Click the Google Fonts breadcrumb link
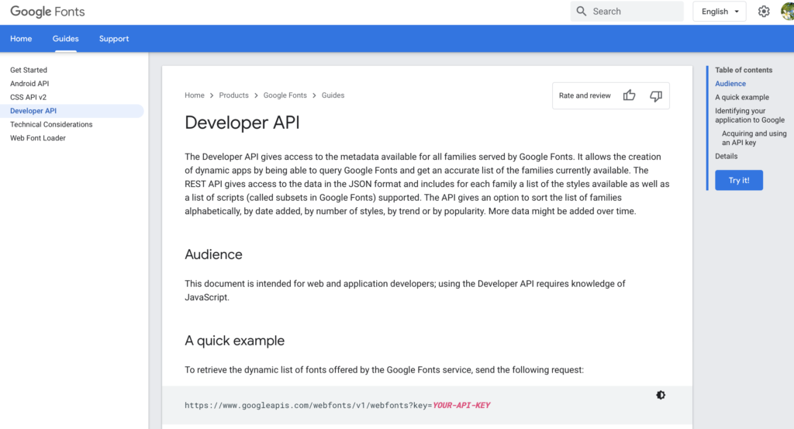The height and width of the screenshot is (429, 794). (x=285, y=95)
